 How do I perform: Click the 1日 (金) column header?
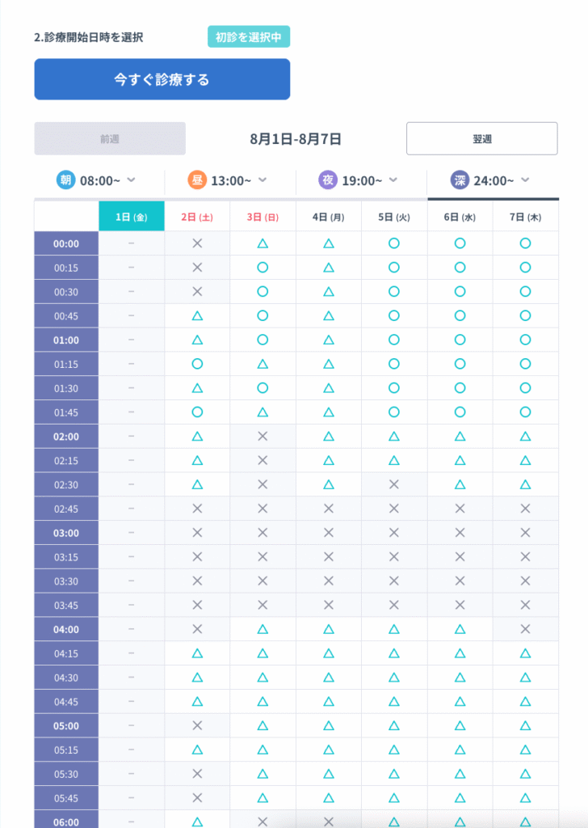[132, 217]
